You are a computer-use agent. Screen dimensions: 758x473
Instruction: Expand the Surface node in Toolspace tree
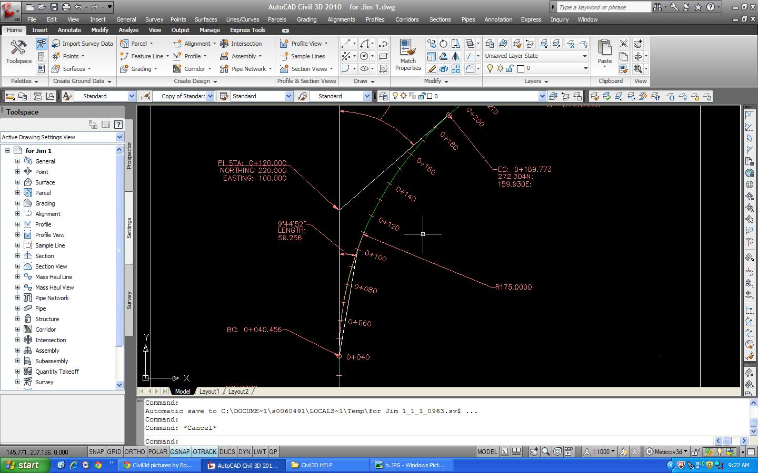pos(17,182)
